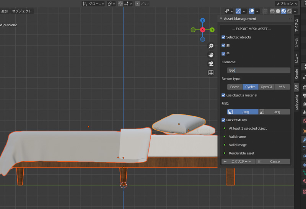
Task: Click the zoom magnifier viewport icon
Action: [211, 46]
